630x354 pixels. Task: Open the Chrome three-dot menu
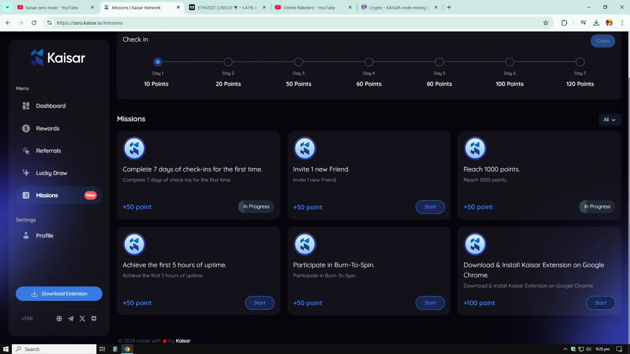tap(622, 23)
